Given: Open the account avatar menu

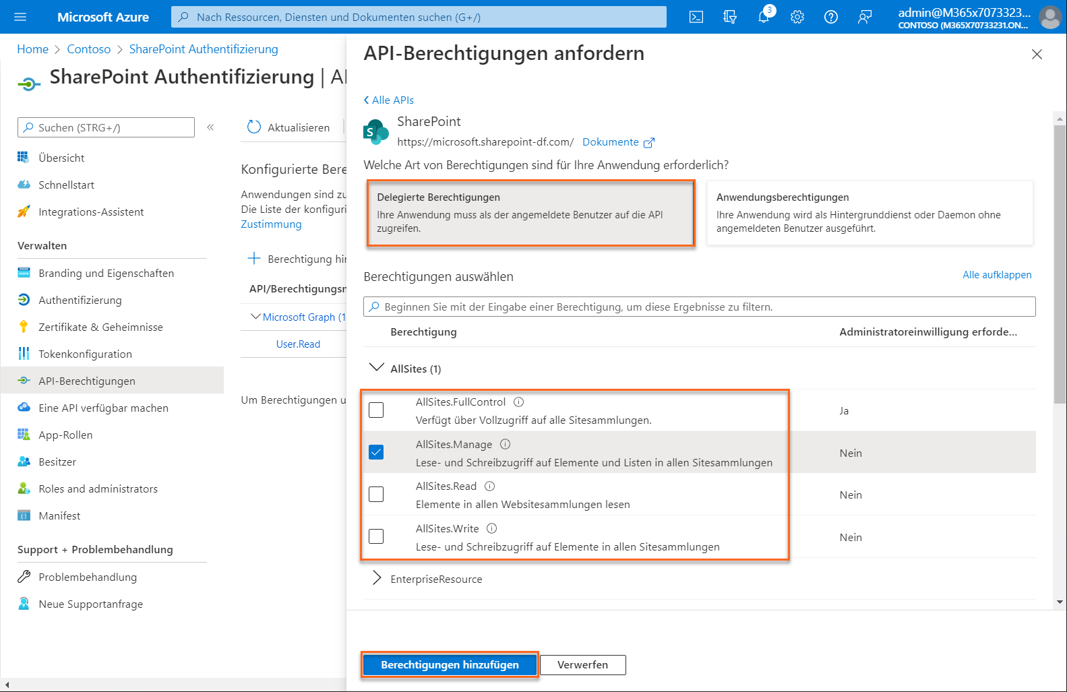Looking at the screenshot, I should 1049,17.
